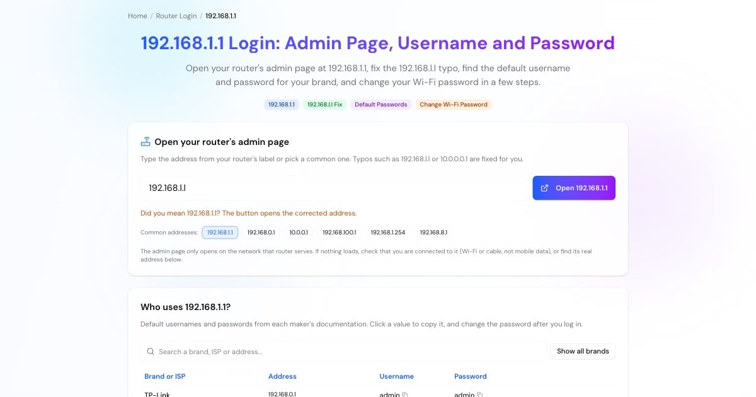Select the 192.168.1.254 common address chip
Image resolution: width=756 pixels, height=397 pixels.
pos(388,233)
